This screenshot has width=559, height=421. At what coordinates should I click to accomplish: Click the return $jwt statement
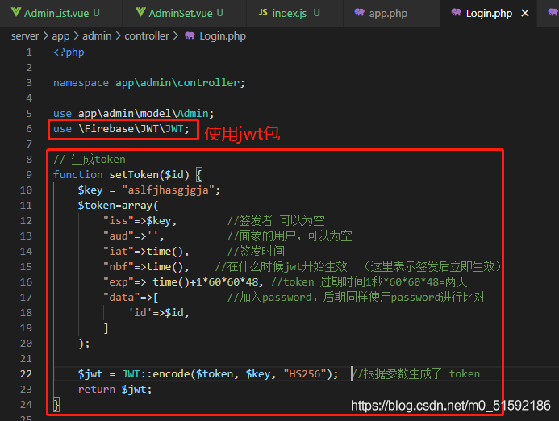click(x=115, y=390)
